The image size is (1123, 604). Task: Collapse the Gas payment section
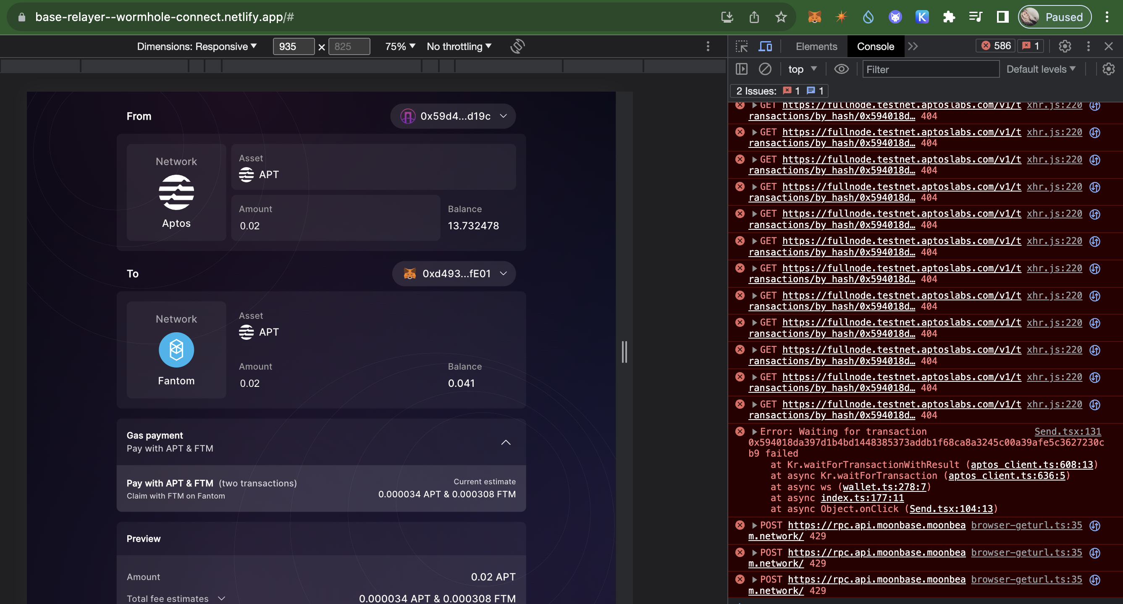pyautogui.click(x=506, y=442)
